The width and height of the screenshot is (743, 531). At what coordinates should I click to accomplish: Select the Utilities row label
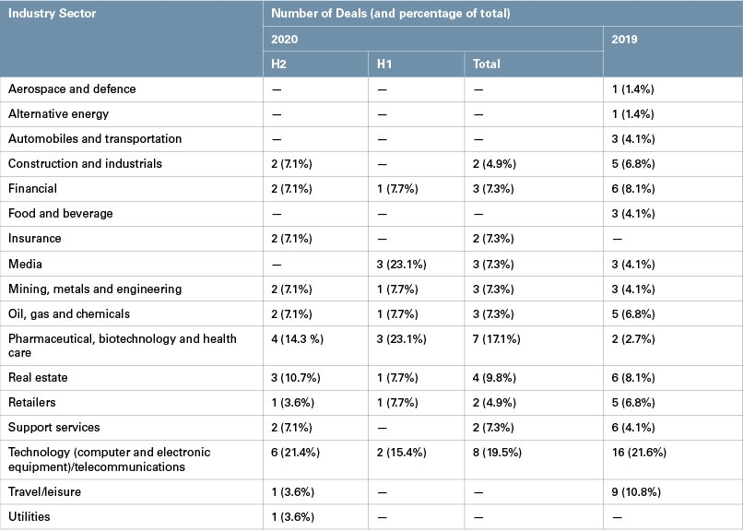(29, 516)
